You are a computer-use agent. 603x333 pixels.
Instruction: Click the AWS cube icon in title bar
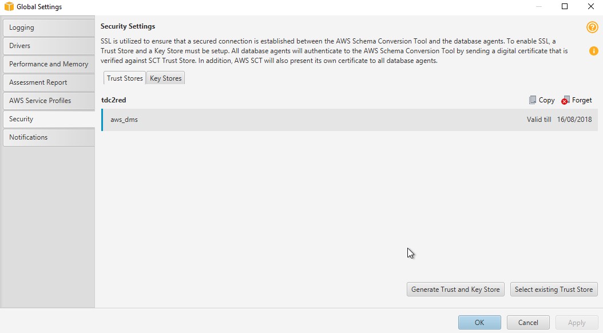[9, 6]
